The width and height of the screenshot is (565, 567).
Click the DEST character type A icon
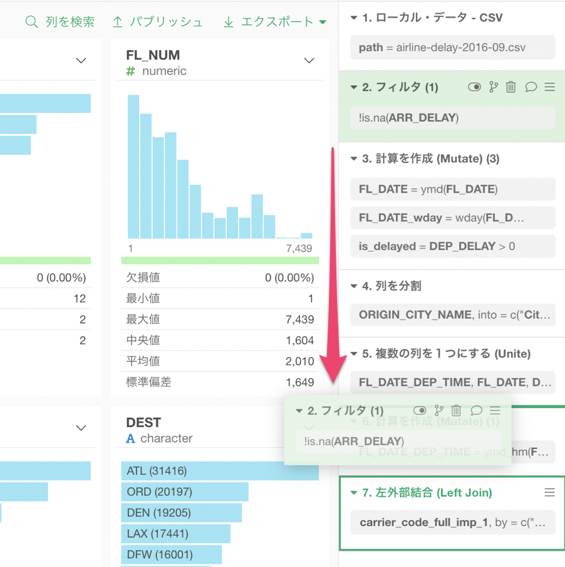coord(130,438)
